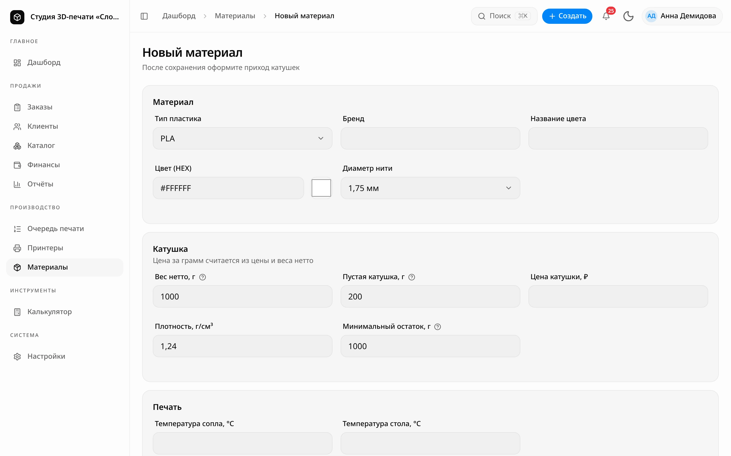Click the АД user avatar
731x456 pixels.
[x=651, y=16]
